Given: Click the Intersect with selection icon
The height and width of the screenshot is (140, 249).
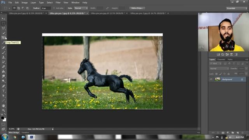Looking at the screenshot, I should [x=27, y=8].
